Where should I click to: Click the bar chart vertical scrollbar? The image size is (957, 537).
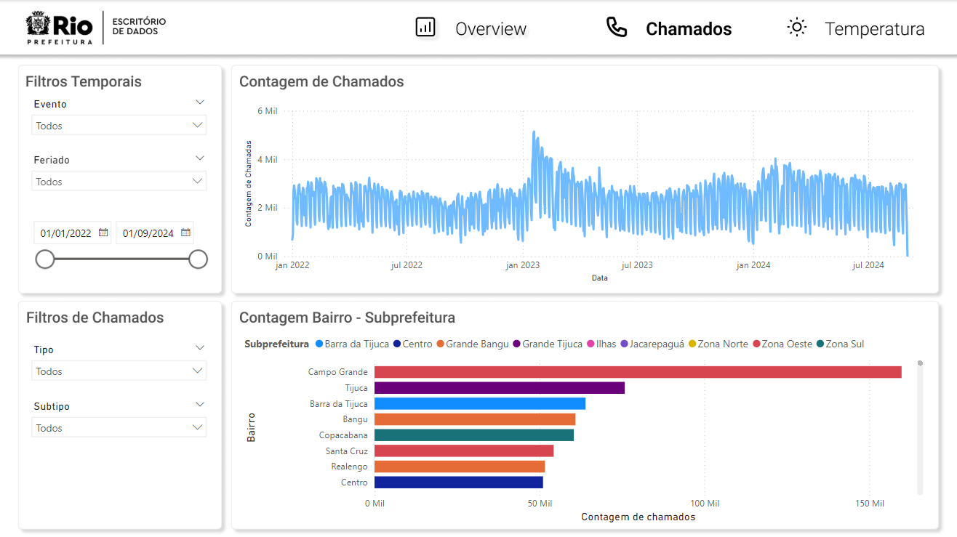(920, 427)
